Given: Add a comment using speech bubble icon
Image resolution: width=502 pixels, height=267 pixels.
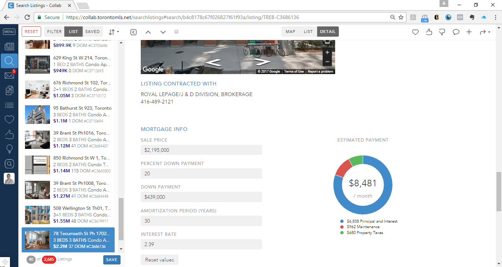Looking at the screenshot, I should click(456, 32).
